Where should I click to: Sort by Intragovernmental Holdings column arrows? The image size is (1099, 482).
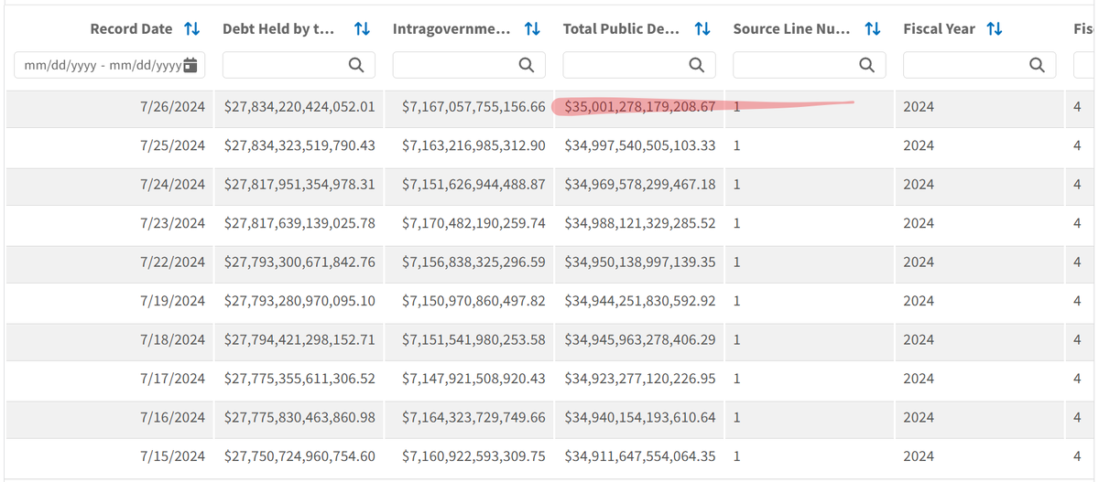(532, 29)
